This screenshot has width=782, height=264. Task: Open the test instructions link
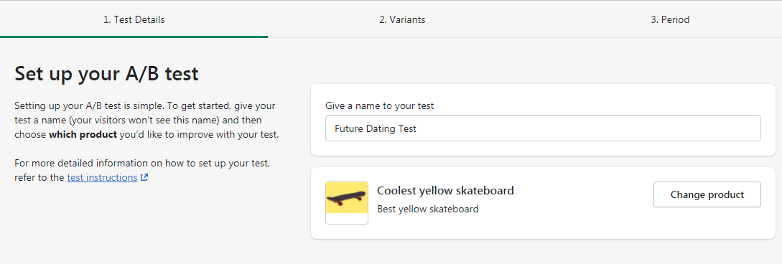[x=102, y=177]
